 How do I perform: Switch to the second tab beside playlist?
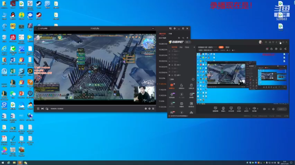coord(170,34)
